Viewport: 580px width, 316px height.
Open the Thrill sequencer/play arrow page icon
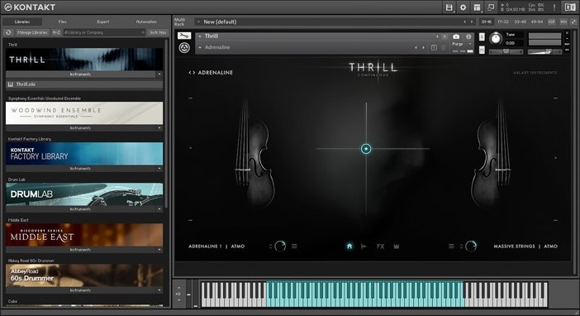pos(364,246)
